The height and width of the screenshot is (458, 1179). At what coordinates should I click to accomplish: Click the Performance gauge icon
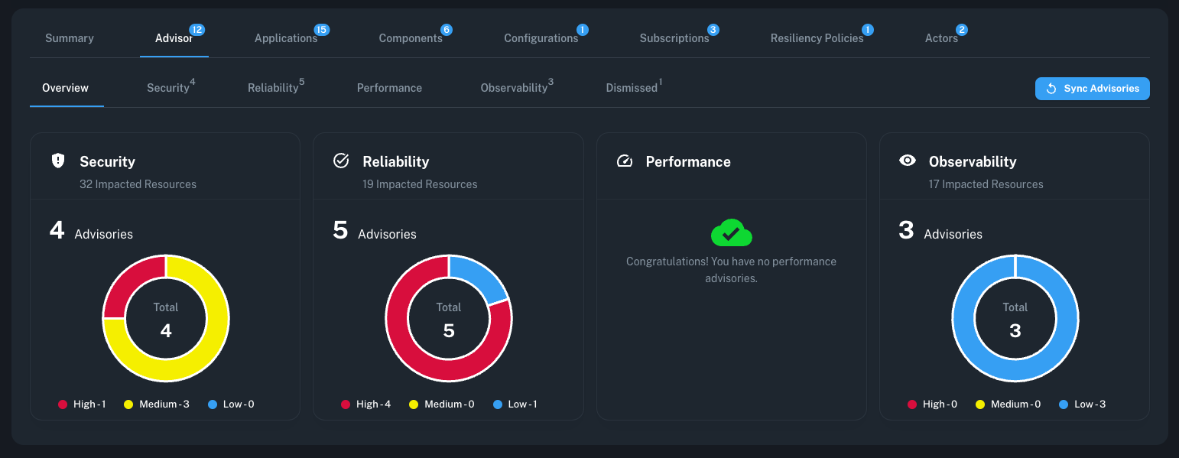tap(625, 161)
